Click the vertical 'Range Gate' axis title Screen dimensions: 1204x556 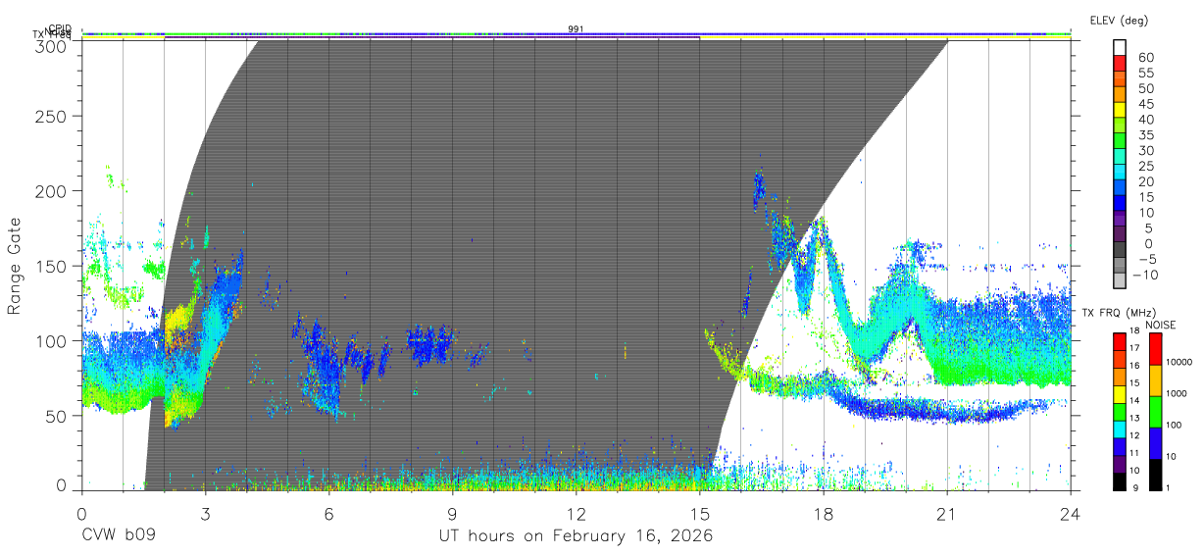pyautogui.click(x=15, y=266)
